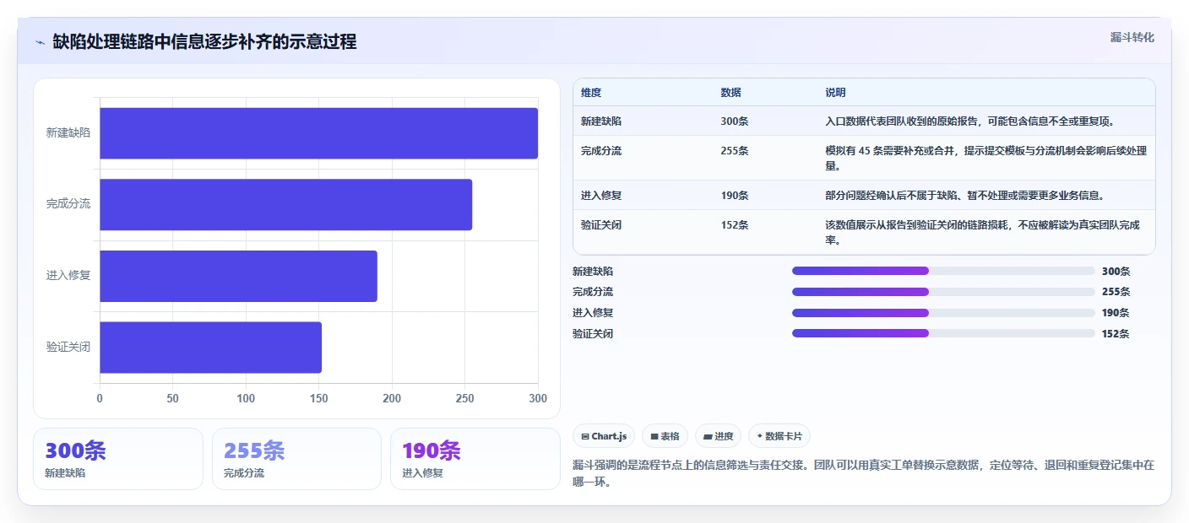This screenshot has width=1189, height=523.
Task: Click the description starting with 部分问题经确认后
Action: [x=965, y=196]
